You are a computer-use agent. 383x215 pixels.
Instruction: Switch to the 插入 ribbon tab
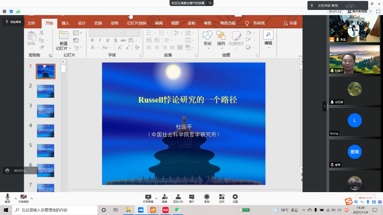pyautogui.click(x=66, y=23)
